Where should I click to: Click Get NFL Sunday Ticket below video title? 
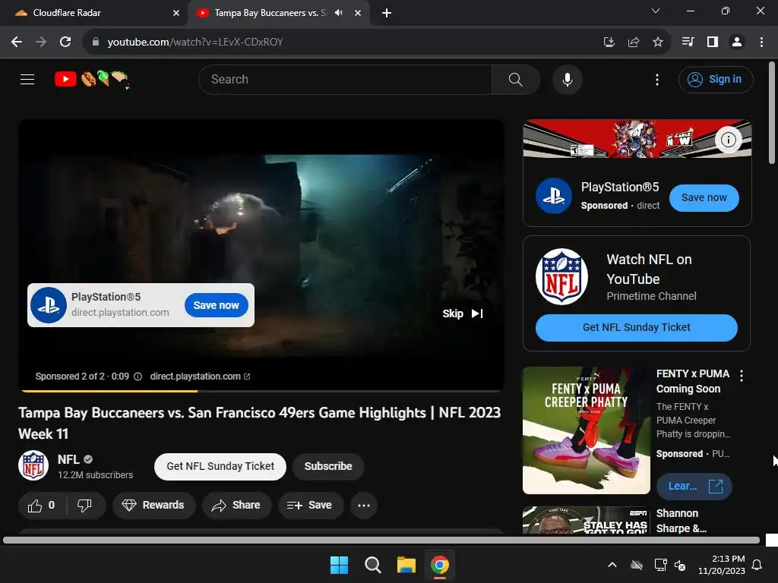(220, 467)
